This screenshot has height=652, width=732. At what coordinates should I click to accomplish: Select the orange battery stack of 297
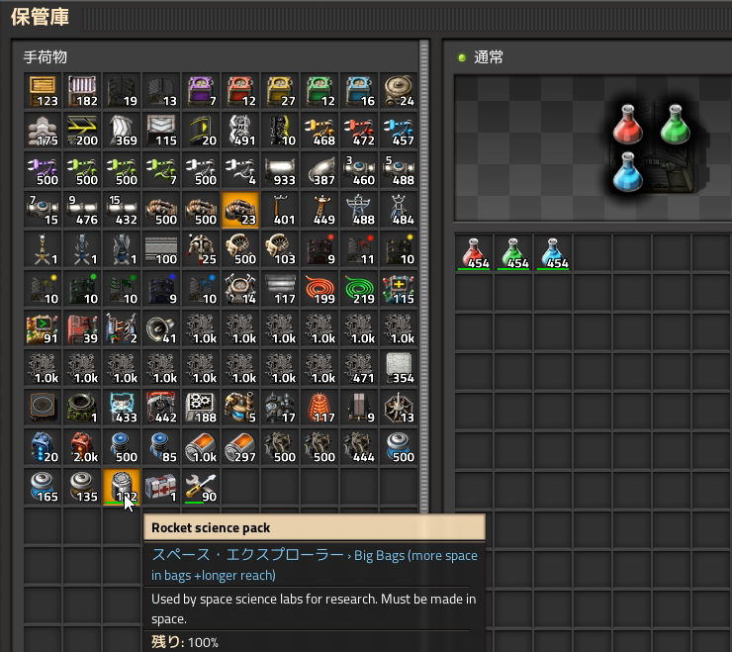pyautogui.click(x=240, y=447)
